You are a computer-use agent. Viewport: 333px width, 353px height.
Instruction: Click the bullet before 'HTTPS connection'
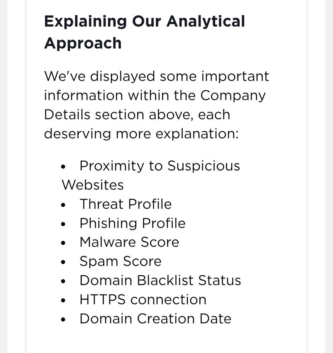(x=63, y=300)
